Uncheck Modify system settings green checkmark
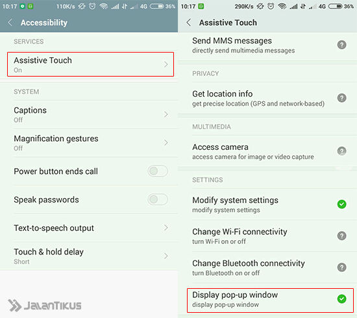Viewport: 357px width, 318px height. tap(341, 204)
